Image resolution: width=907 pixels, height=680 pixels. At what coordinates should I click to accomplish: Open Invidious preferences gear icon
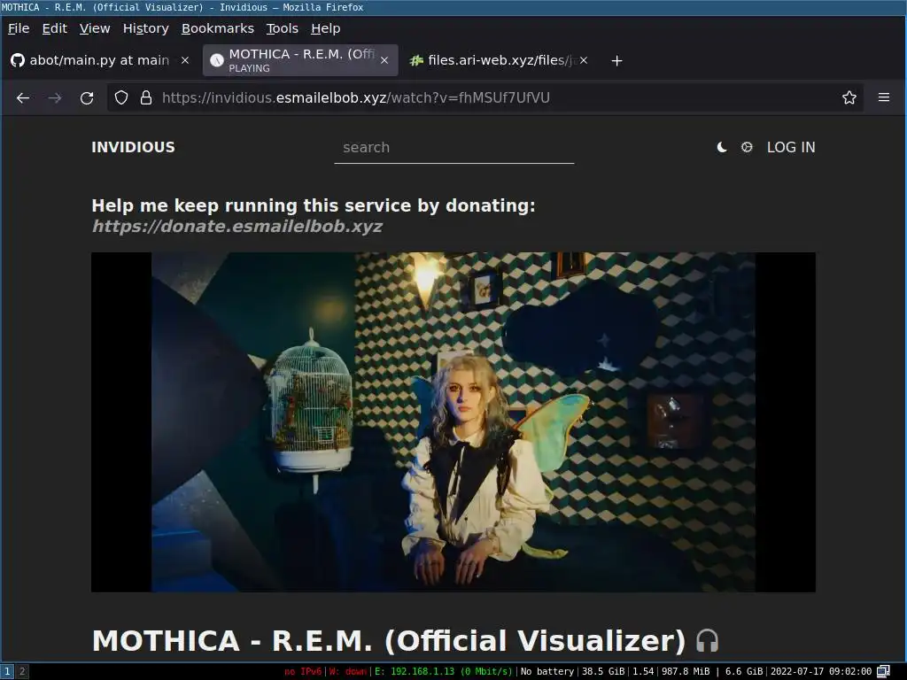tap(747, 148)
